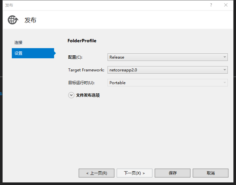Close the 发布 dialog window
The width and height of the screenshot is (236, 185).
click(x=226, y=5)
